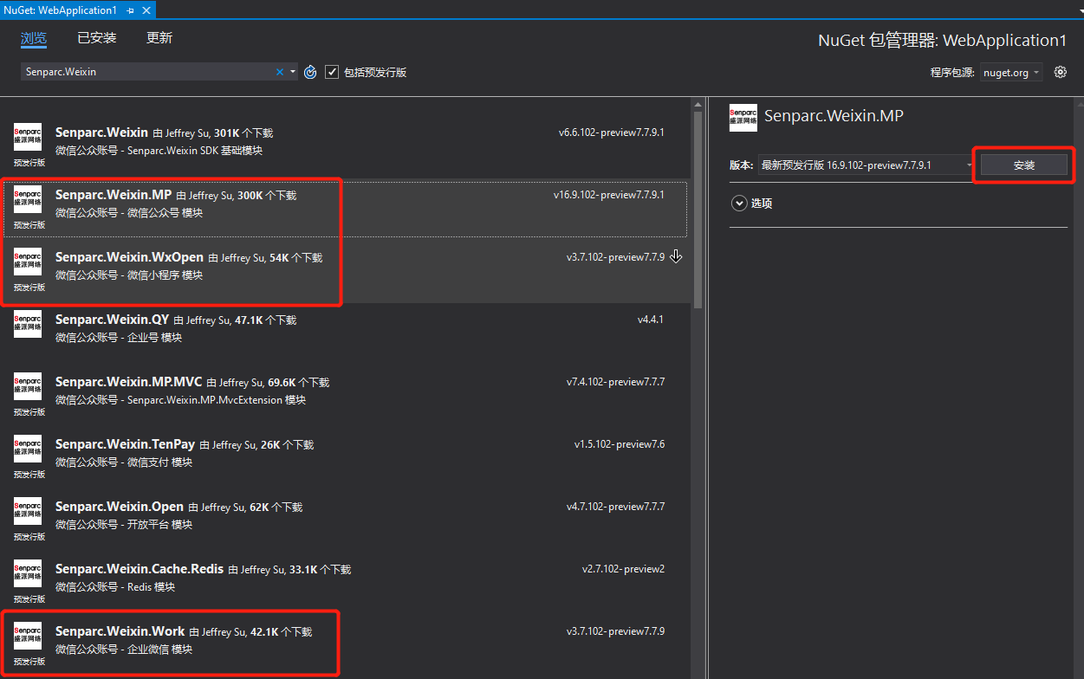Click the Senparc.Weixin.QY package logo
The height and width of the screenshot is (679, 1084).
point(28,325)
